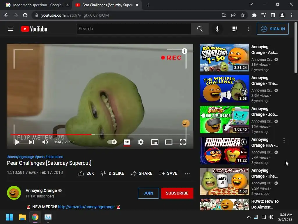298x224 pixels.
Task: Toggle autoplay switch in player
Action: 112,142
